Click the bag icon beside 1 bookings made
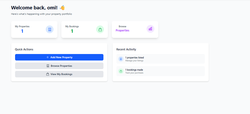Viewport: 250px width, 114px height. 121,71
